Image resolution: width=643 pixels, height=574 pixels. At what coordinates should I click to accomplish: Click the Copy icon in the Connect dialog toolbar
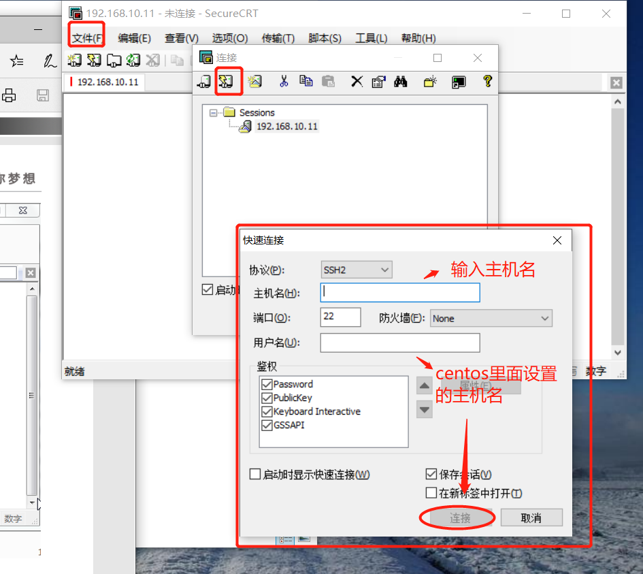point(306,81)
